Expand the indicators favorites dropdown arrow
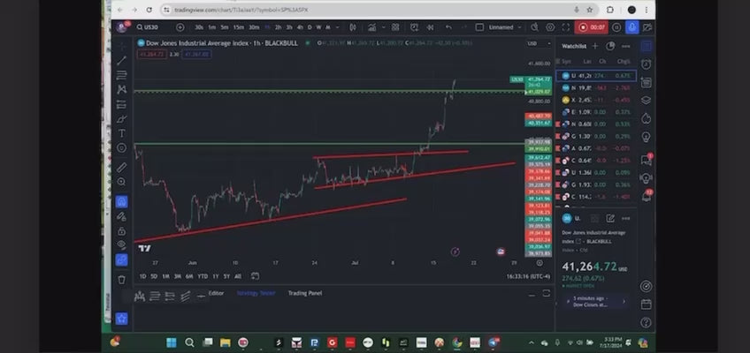 coord(384,27)
